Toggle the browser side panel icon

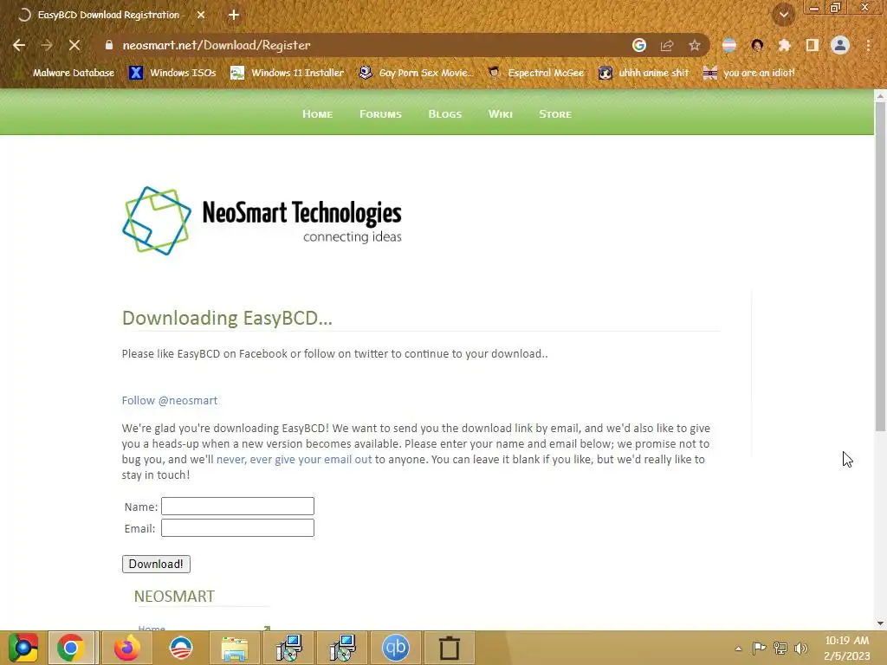(x=813, y=45)
